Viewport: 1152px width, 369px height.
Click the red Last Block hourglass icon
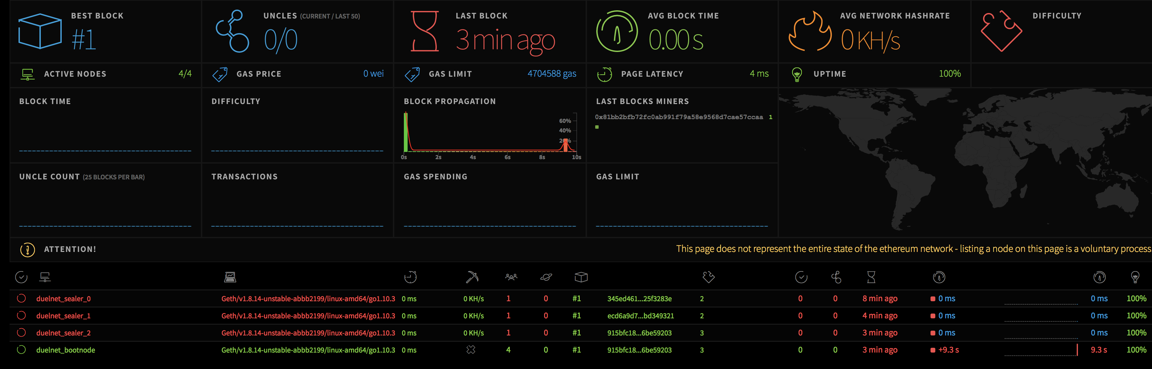pyautogui.click(x=424, y=31)
